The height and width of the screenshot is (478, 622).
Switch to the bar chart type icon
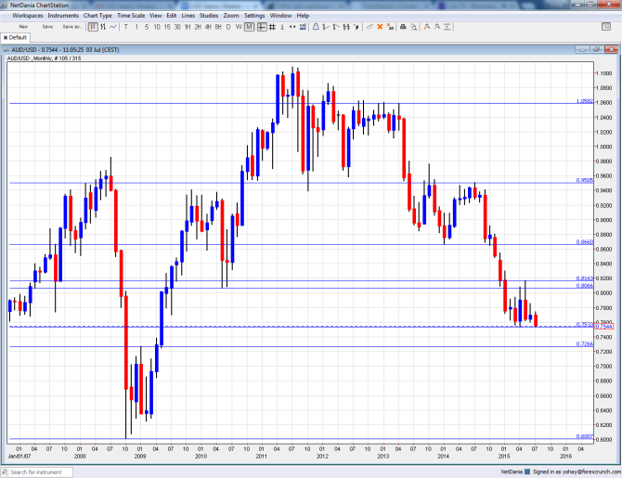coord(104,26)
